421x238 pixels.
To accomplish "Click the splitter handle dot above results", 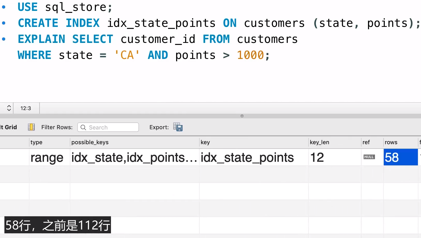I will pos(242,116).
